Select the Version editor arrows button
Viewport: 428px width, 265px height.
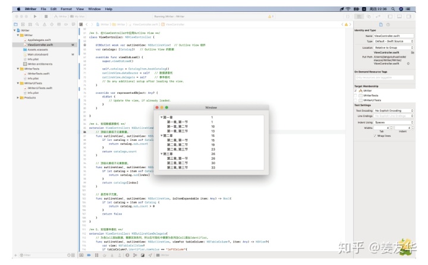tap(378, 17)
